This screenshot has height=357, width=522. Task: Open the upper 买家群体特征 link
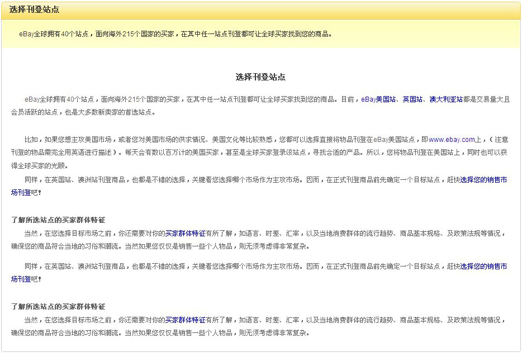[x=185, y=234]
